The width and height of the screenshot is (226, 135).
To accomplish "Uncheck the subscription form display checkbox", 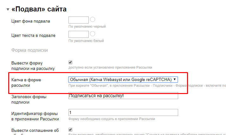I will tap(70, 62).
